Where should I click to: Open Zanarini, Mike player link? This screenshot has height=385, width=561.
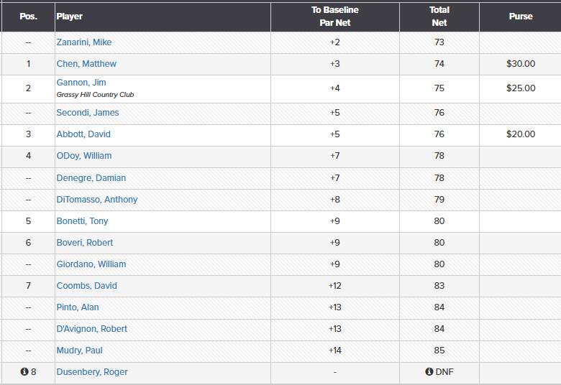click(84, 42)
